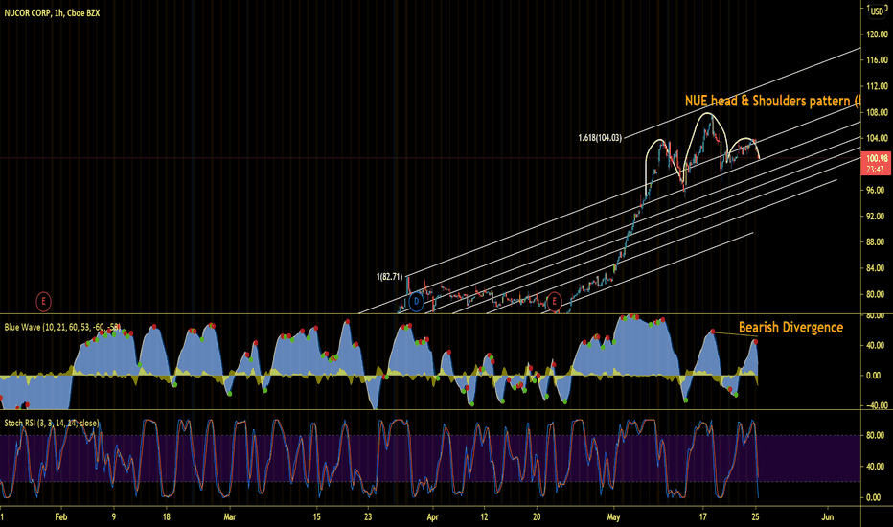Click the 88.00 price axis label
This screenshot has height=527, width=893.
pos(876,241)
